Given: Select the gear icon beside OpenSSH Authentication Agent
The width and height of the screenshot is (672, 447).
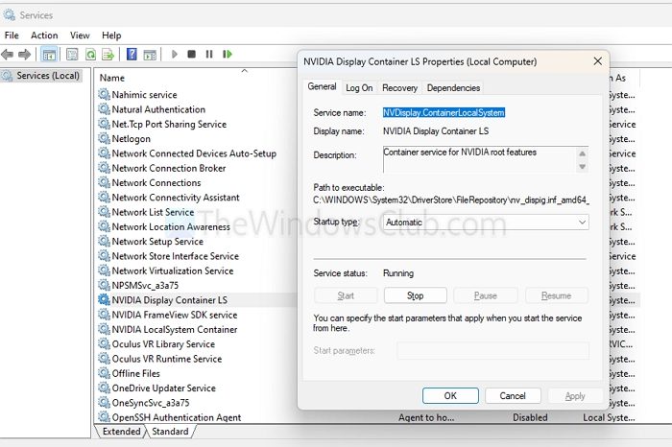Looking at the screenshot, I should 104,416.
